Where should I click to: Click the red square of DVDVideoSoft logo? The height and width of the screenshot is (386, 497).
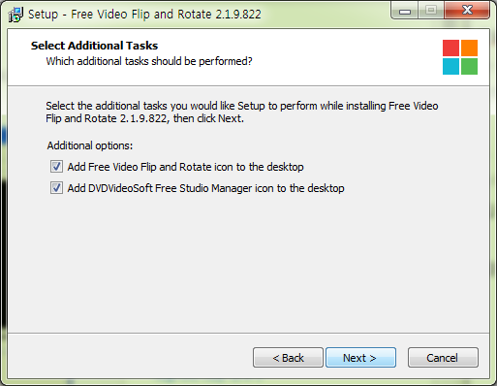coord(450,48)
